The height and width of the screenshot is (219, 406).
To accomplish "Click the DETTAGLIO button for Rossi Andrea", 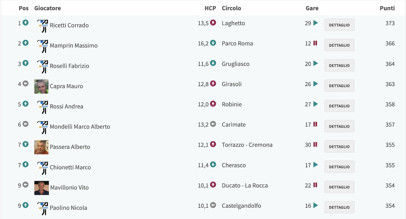I will [x=339, y=106].
